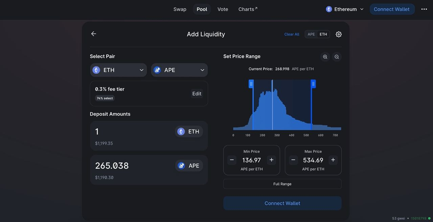This screenshot has height=222, width=433.
Task: Edit the 0.3% fee tier
Action: (x=197, y=94)
